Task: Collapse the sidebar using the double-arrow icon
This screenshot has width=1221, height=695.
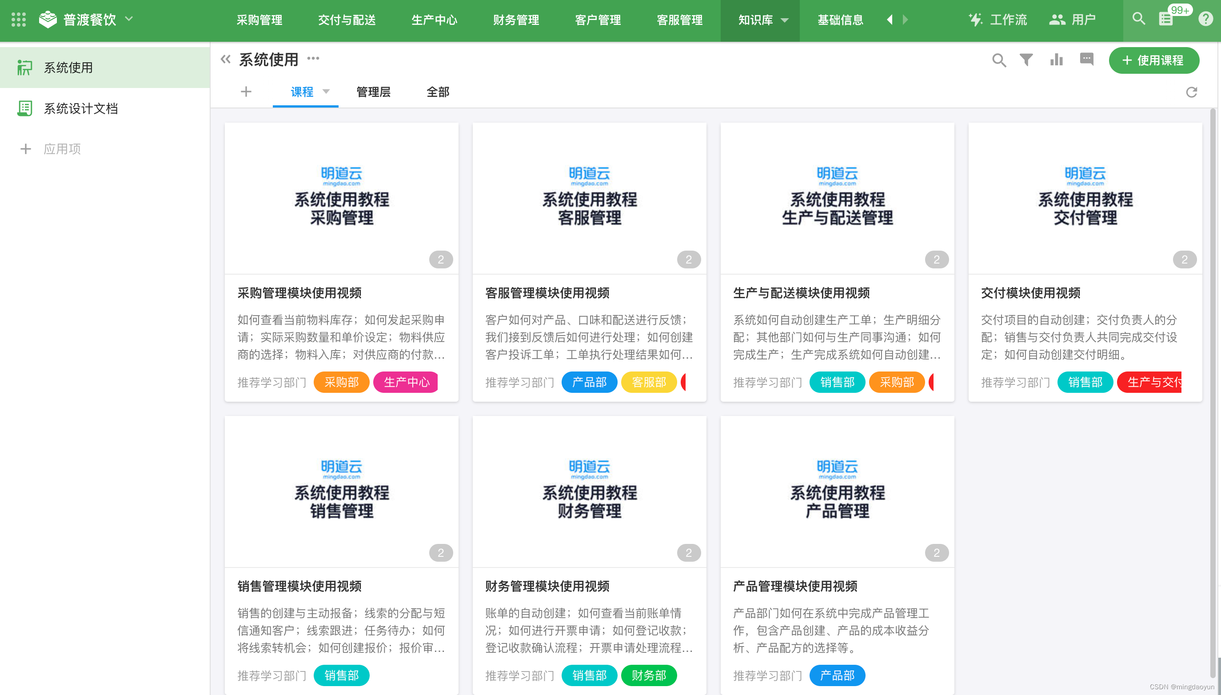Action: tap(225, 59)
